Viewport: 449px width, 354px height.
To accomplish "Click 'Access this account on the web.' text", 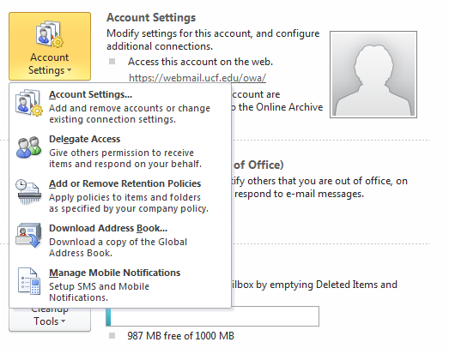I will point(200,62).
